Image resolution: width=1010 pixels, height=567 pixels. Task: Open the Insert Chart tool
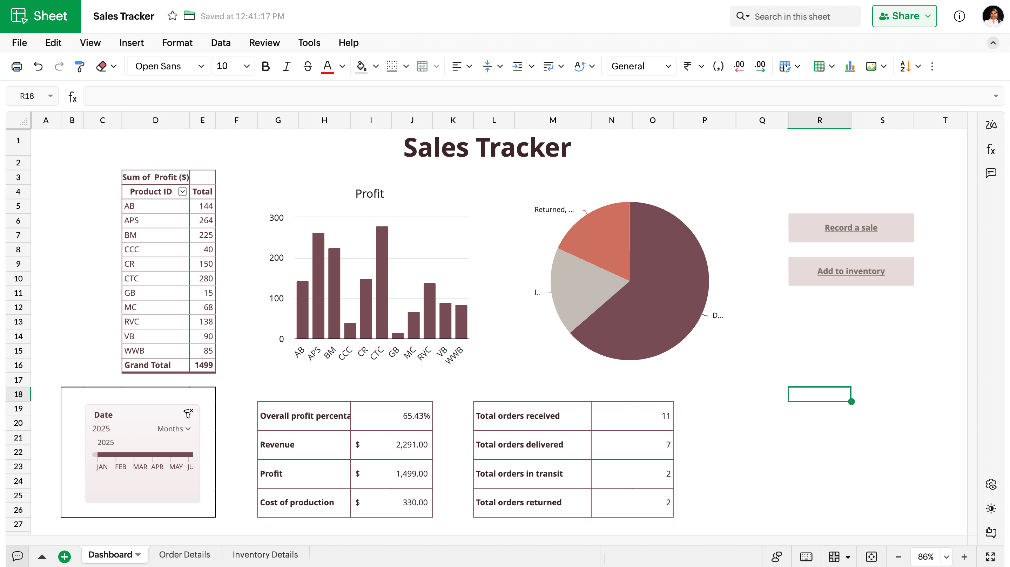click(850, 66)
